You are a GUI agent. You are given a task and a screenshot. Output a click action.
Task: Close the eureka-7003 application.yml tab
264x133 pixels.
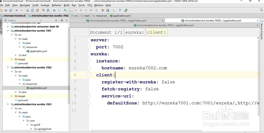pyautogui.click(x=162, y=21)
